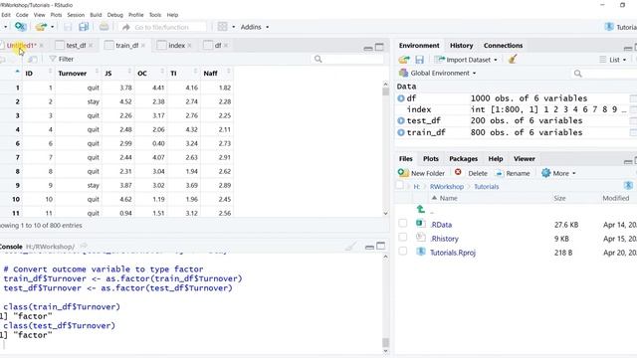Click the Filter button in data viewer

62,60
